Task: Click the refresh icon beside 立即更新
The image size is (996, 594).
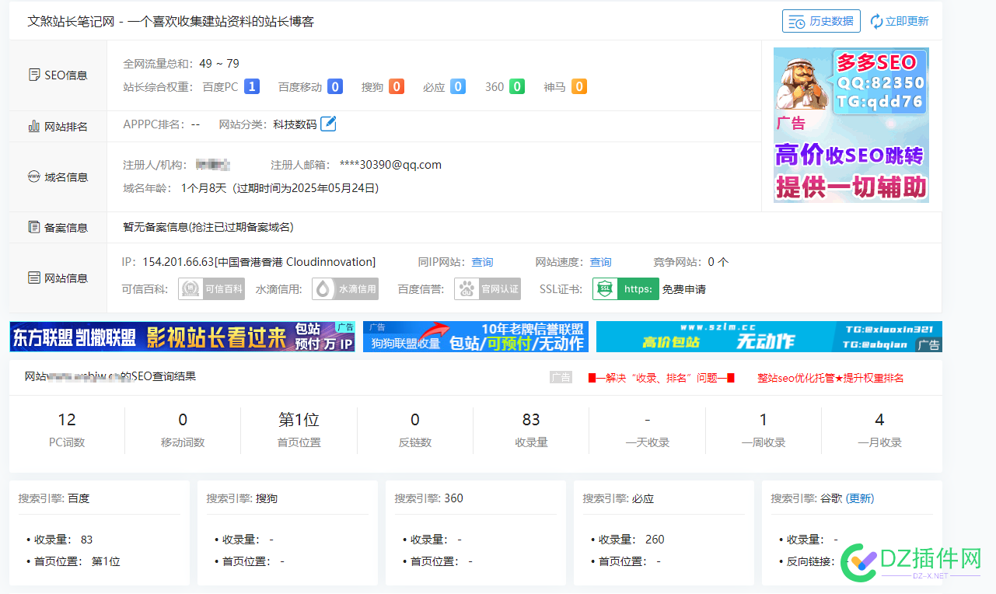Action: [876, 21]
